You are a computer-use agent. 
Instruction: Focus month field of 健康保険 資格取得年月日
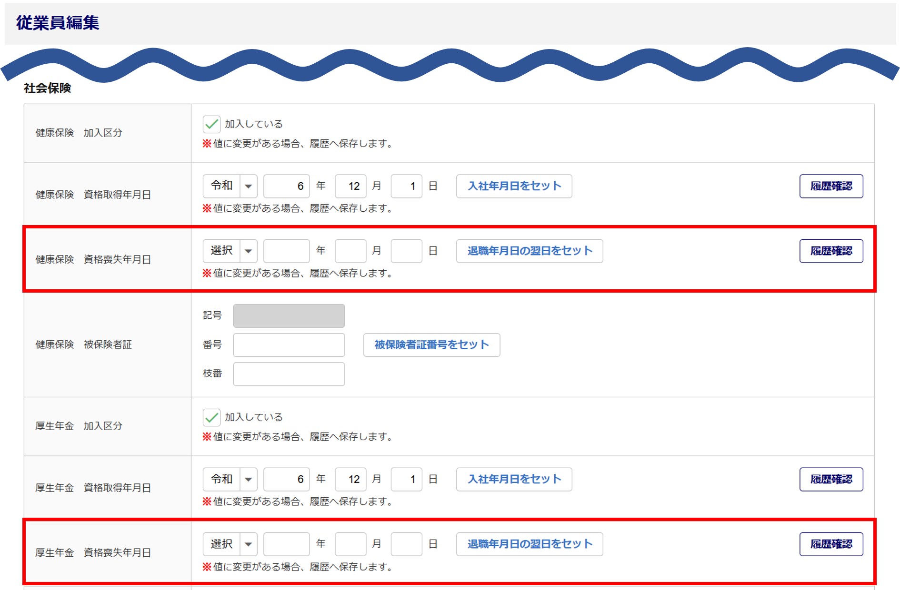coord(350,186)
